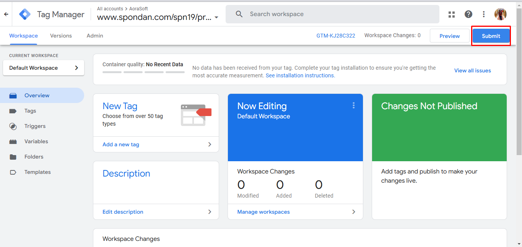Open the help question mark icon

click(468, 14)
